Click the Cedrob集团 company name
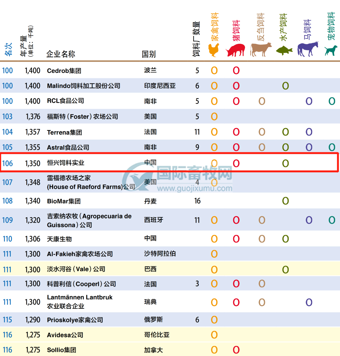 (x=64, y=71)
